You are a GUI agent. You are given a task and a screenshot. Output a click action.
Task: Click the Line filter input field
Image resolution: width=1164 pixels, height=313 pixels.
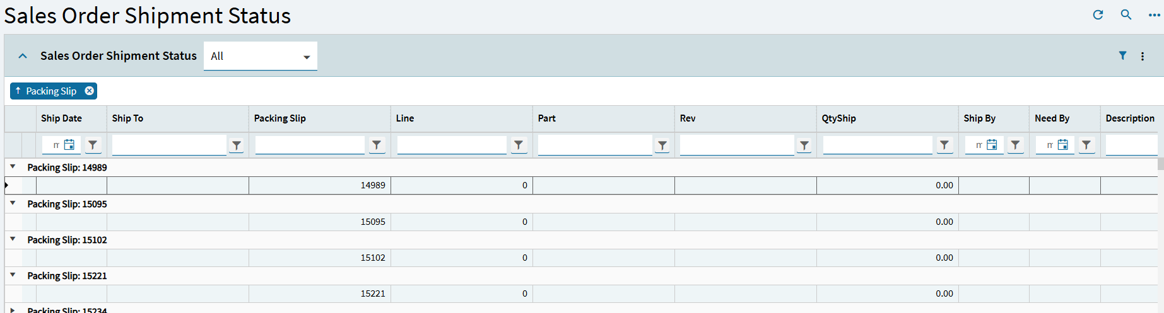click(x=452, y=145)
